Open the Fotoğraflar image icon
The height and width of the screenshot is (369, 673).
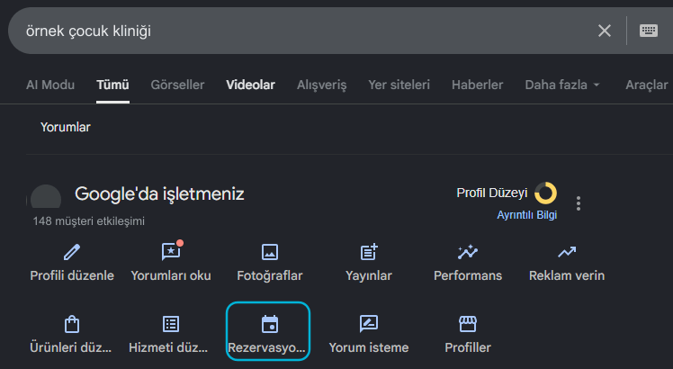point(270,252)
